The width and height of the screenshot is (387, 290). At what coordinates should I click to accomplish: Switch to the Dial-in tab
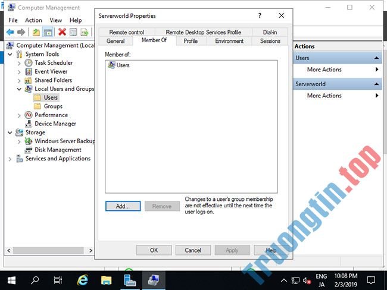270,32
